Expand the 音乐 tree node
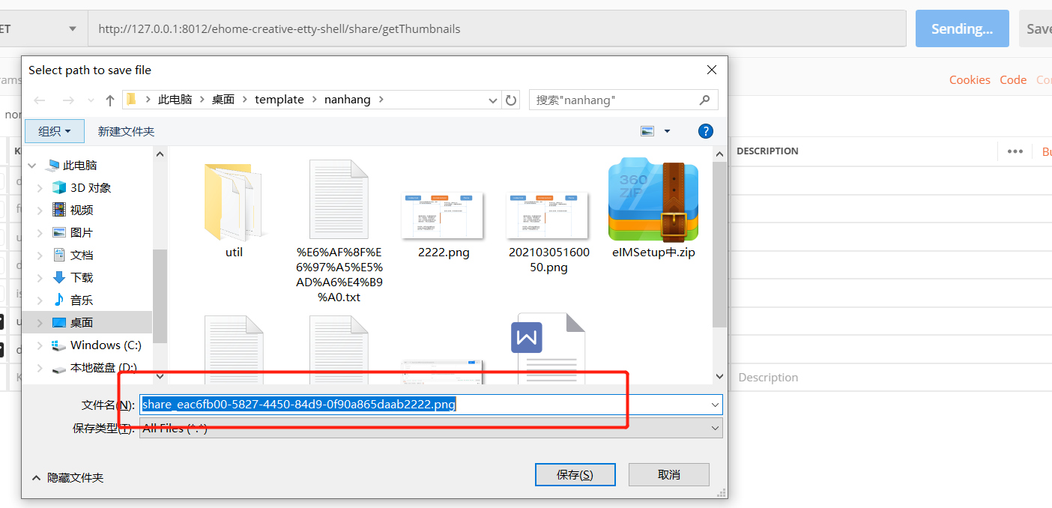Screen dimensions: 1052x508 pyautogui.click(x=40, y=300)
